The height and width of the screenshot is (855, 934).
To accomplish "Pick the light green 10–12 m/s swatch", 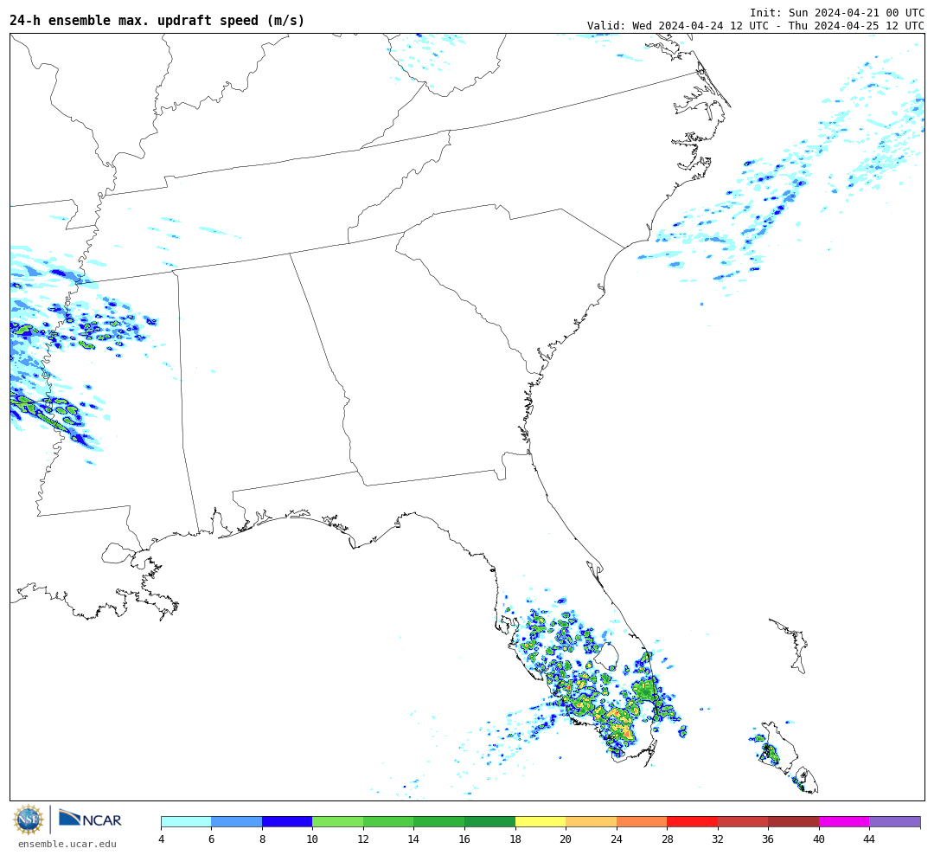I will (x=338, y=821).
